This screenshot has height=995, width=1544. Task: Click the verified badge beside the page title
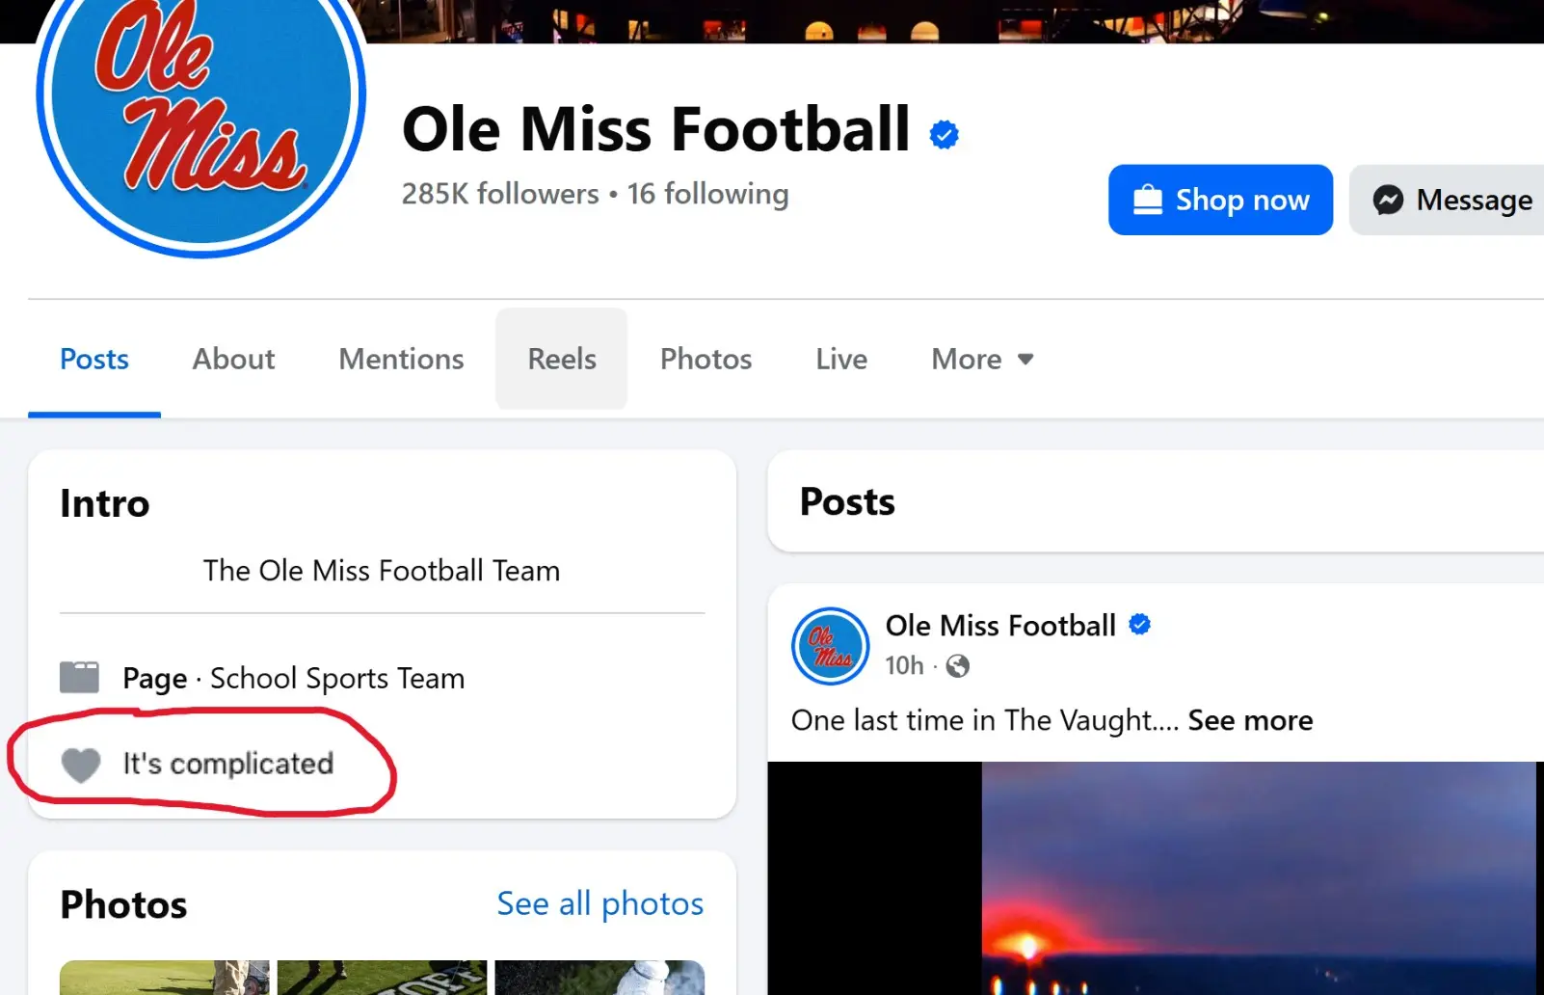pyautogui.click(x=944, y=134)
